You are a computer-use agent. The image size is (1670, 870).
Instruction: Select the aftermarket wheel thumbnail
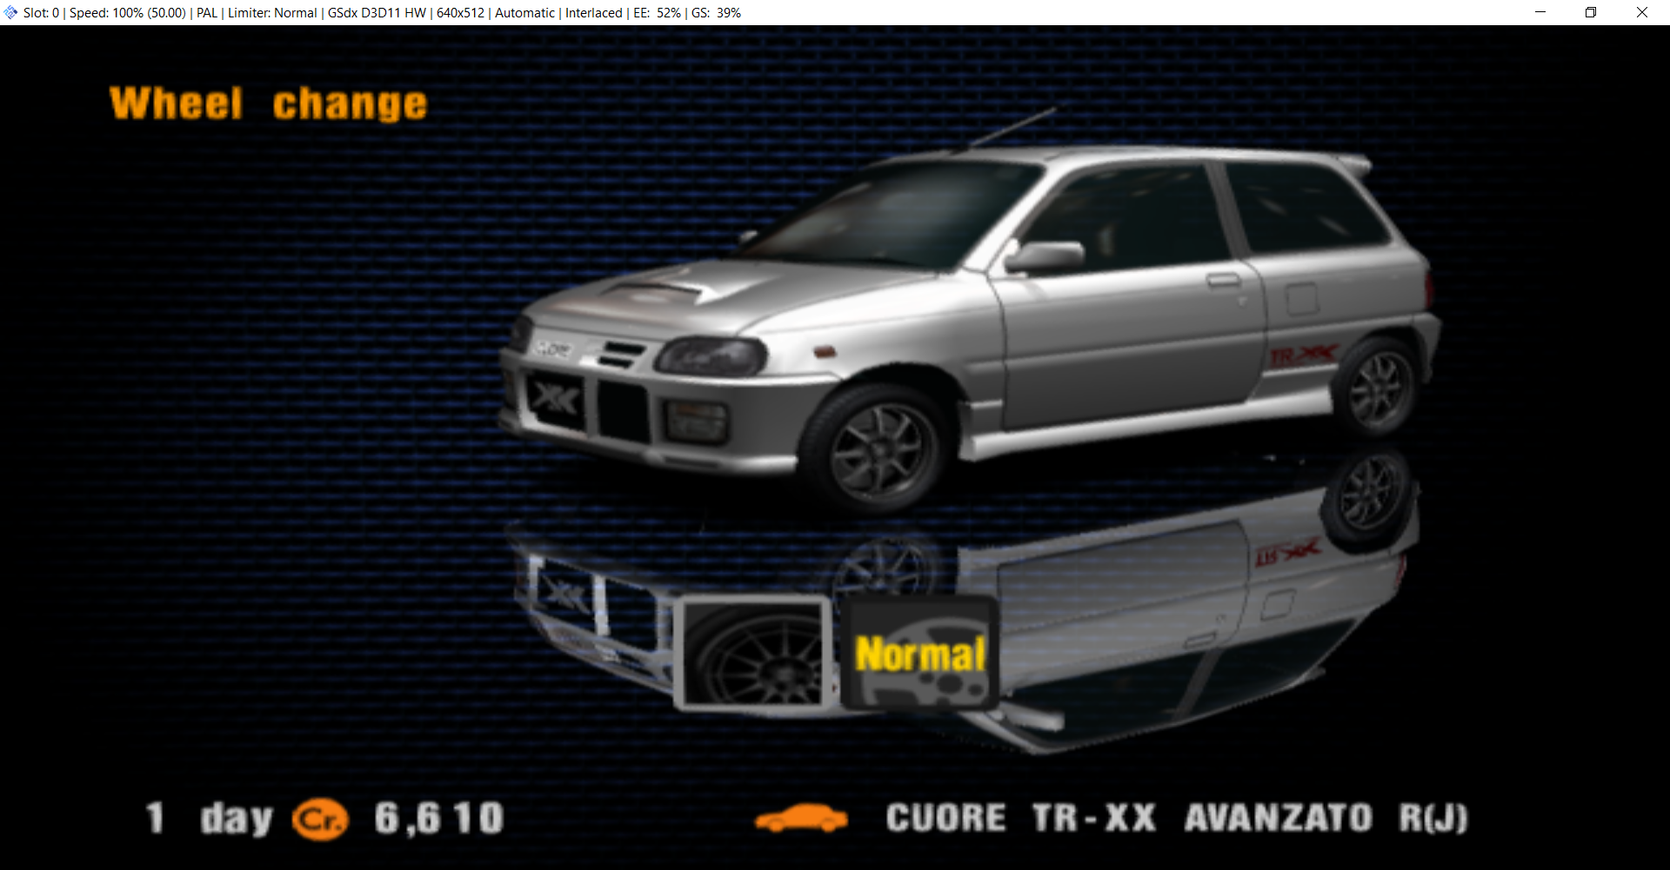[x=753, y=654]
